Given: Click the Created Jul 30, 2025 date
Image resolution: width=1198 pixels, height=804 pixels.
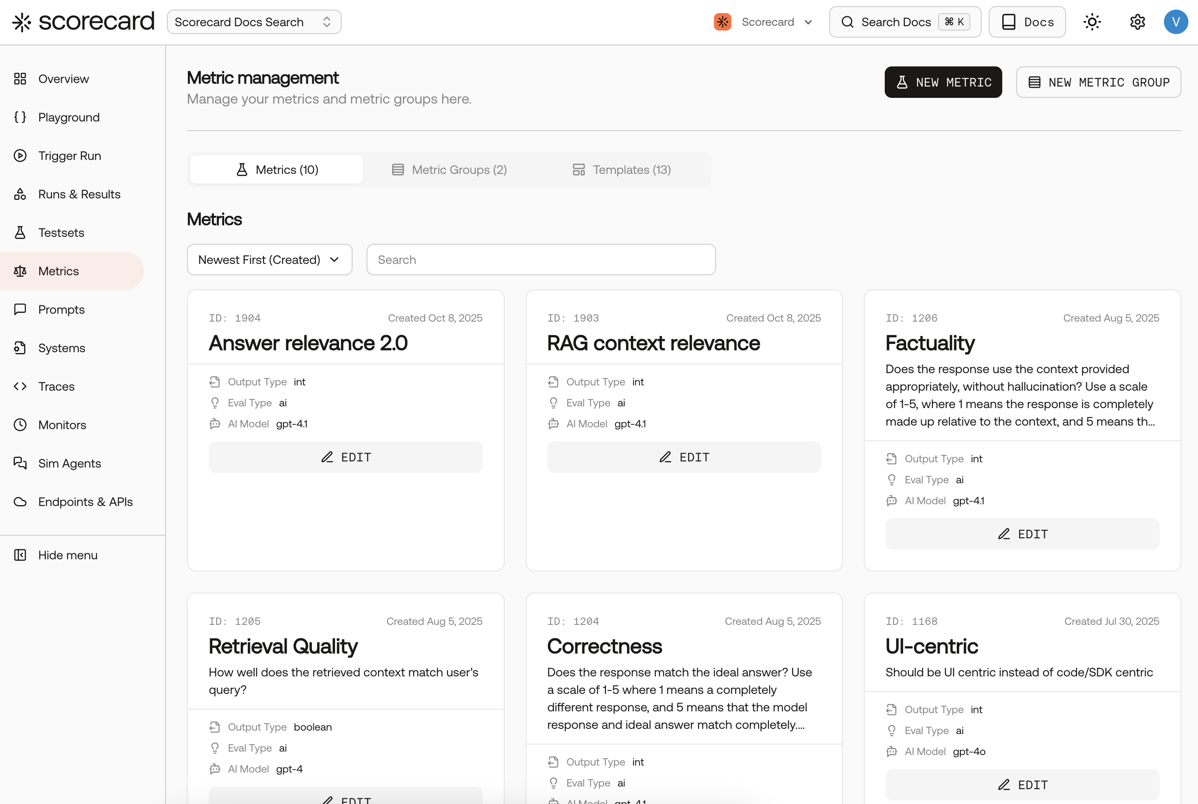Looking at the screenshot, I should [1111, 621].
